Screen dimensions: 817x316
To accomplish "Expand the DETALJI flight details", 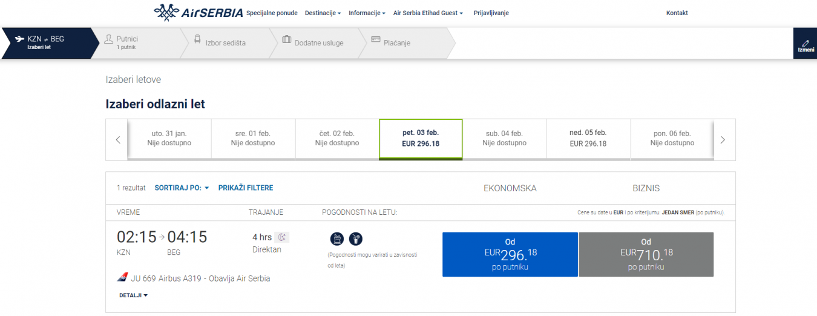I will [134, 295].
